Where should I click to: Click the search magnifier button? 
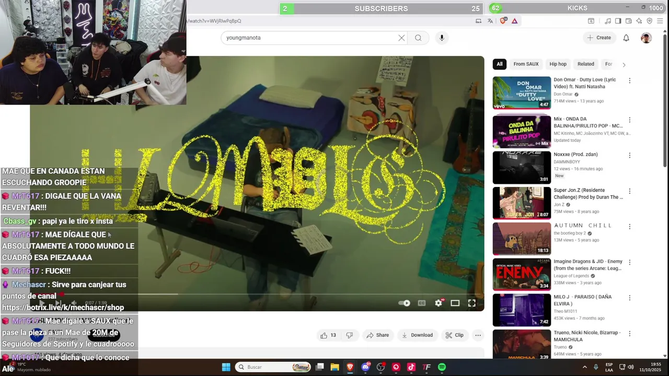(x=418, y=38)
